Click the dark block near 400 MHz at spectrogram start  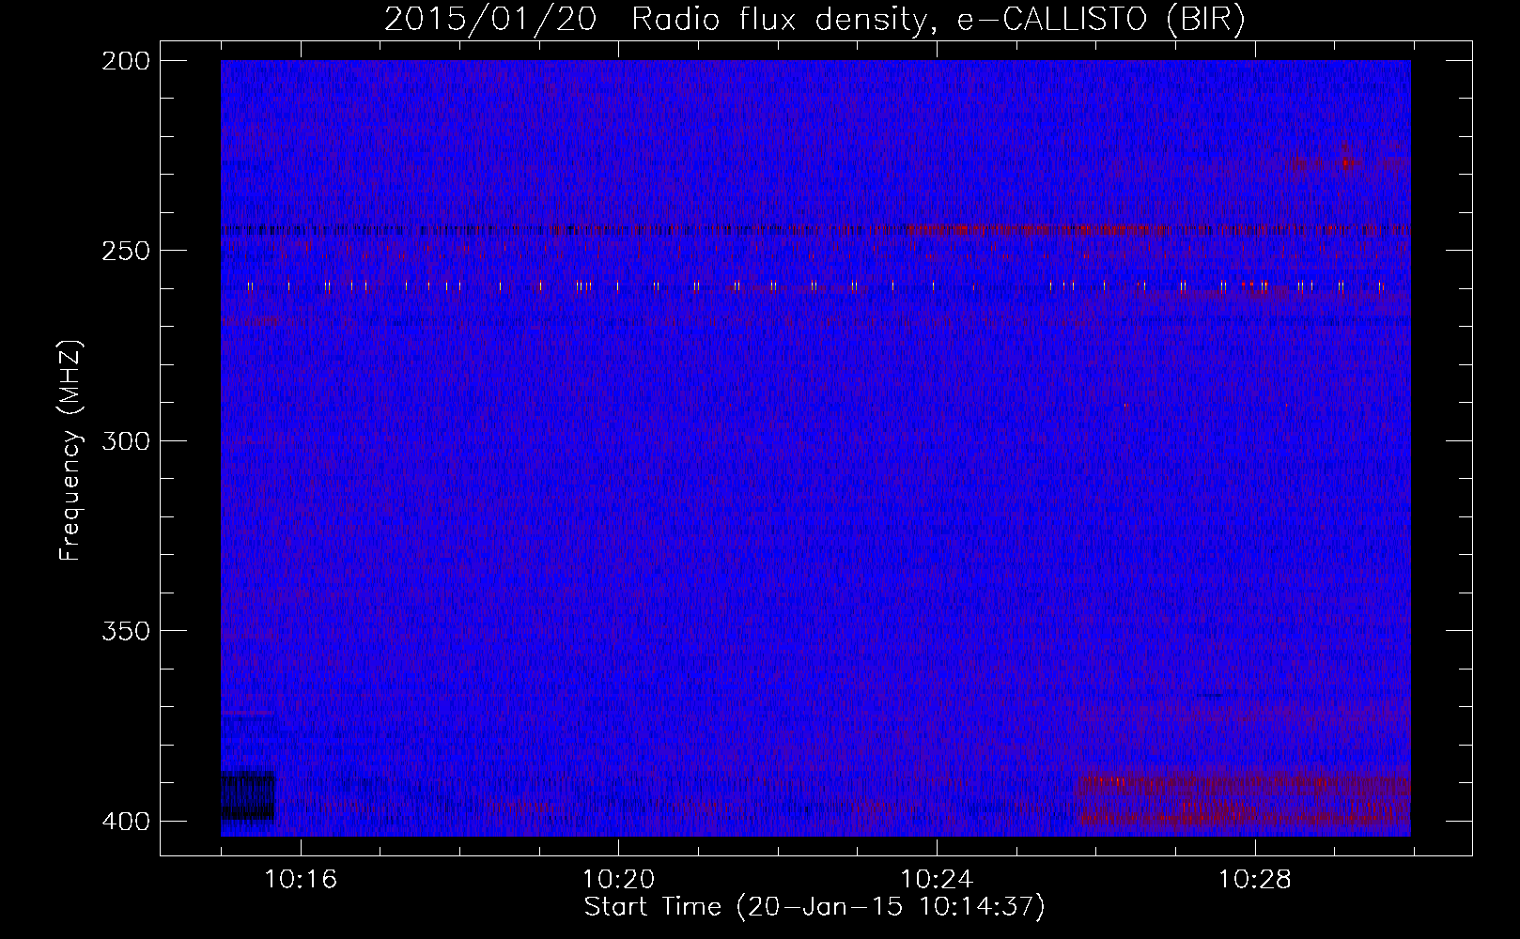(247, 796)
